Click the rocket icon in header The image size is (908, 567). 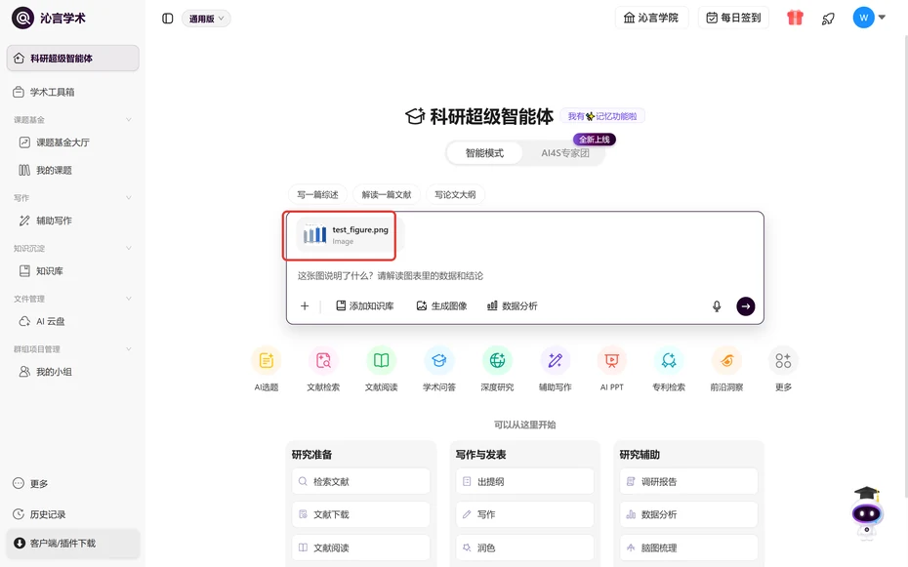[828, 19]
